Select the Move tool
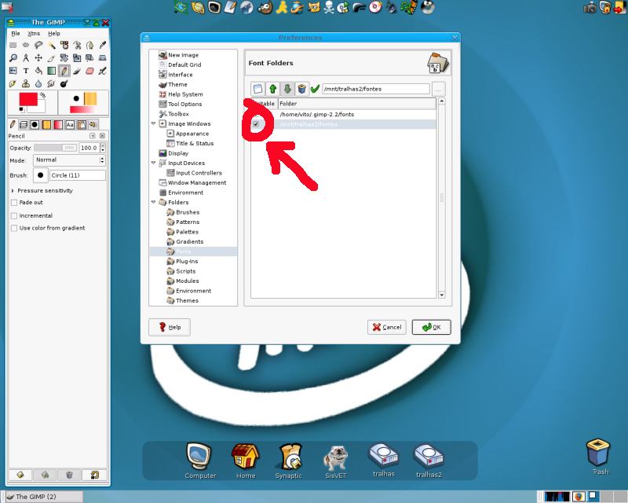 click(38, 57)
